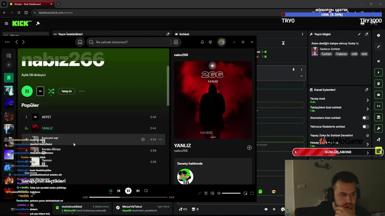Open artist more options next to Takip Et

[82, 91]
